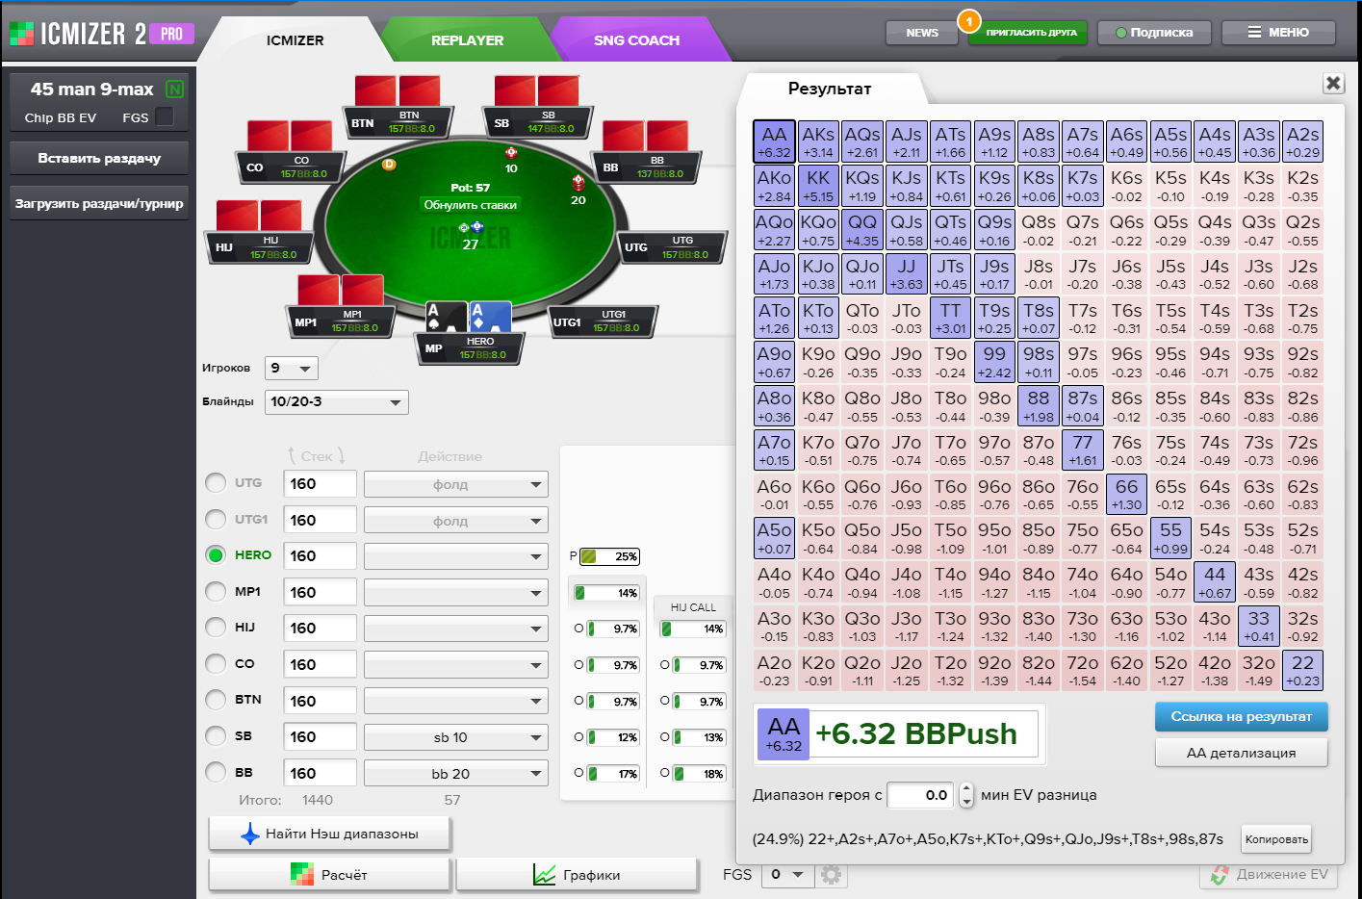Select the UTG1 position radio button
This screenshot has width=1362, height=899.
tap(216, 520)
